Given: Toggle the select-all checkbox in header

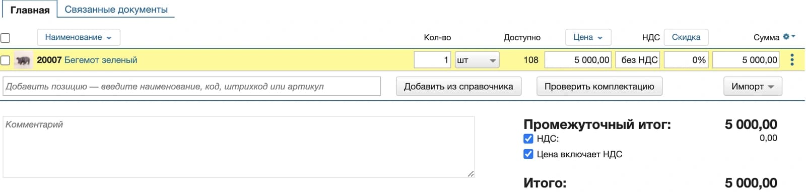Looking at the screenshot, I should [6, 38].
